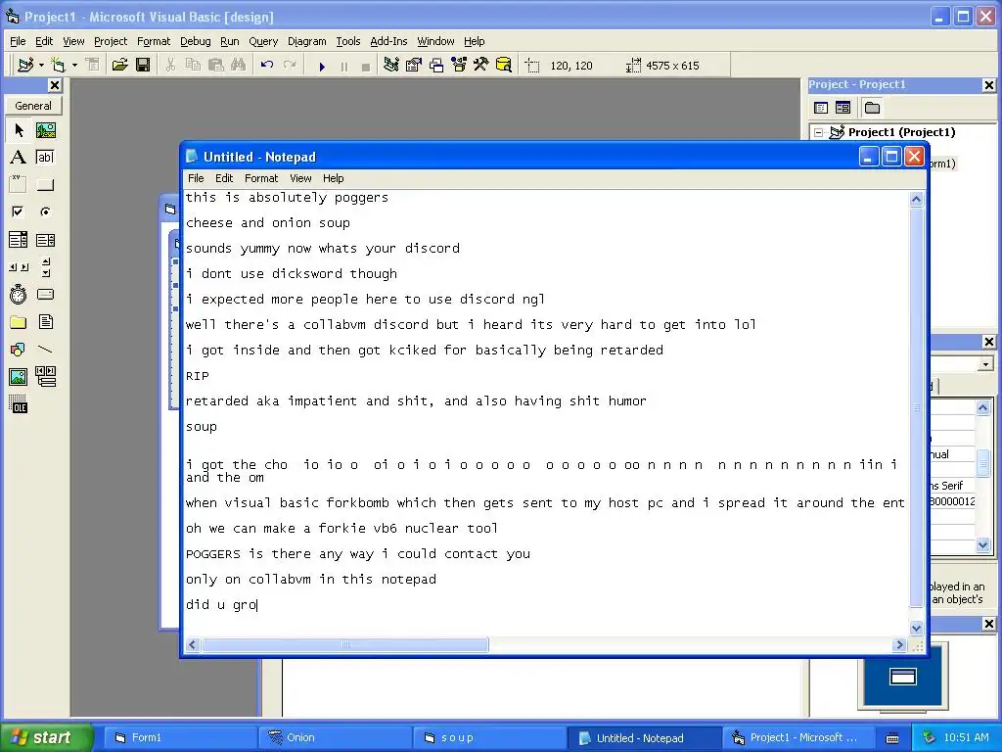
Task: Select the Shape tool
Action: click(19, 350)
